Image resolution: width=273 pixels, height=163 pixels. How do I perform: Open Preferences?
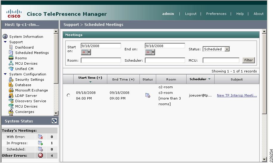pos(216,14)
